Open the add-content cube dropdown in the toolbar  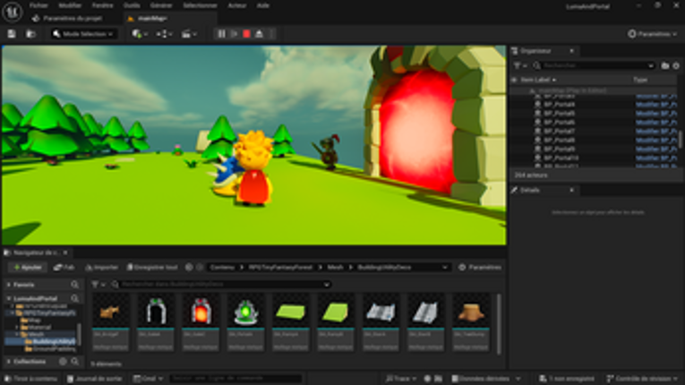pos(140,34)
